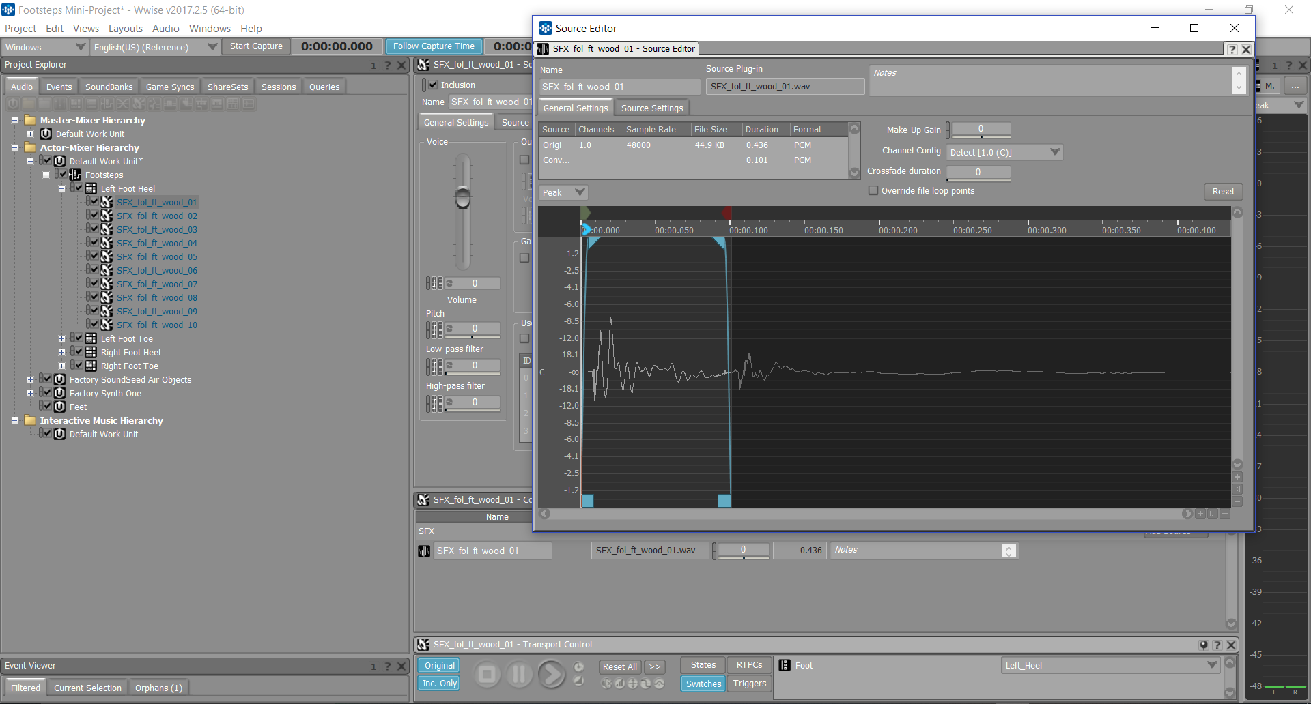Screen dimensions: 1311x704
Task: Click the pin icon in Transport Control header
Action: click(x=1203, y=645)
